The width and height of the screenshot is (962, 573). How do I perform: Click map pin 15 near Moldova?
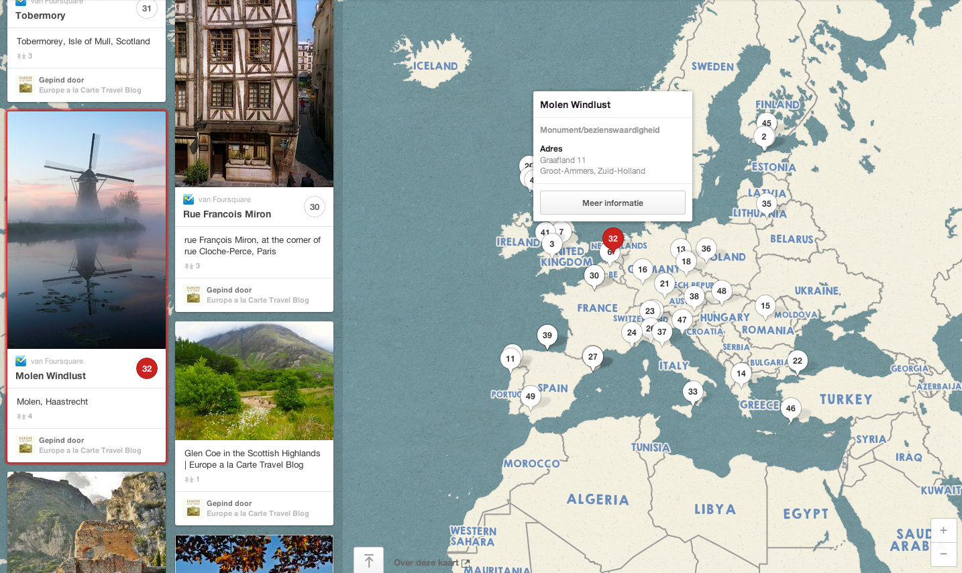coord(765,306)
